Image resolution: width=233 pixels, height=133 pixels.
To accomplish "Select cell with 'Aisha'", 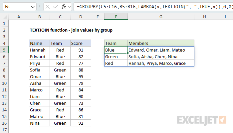I will point(39,83).
